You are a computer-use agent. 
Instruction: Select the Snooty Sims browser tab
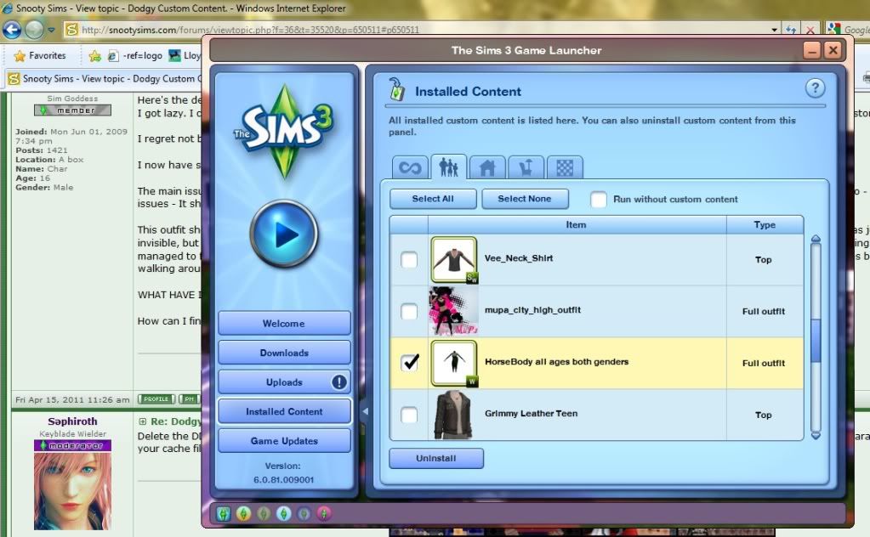(x=105, y=79)
